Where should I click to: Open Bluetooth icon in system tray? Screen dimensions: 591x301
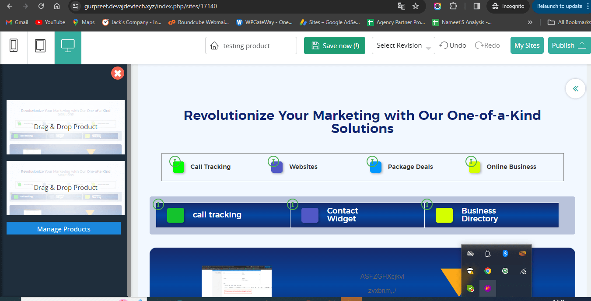point(505,253)
